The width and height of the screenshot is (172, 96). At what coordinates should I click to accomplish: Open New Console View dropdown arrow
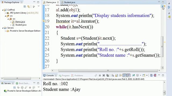click(147, 75)
